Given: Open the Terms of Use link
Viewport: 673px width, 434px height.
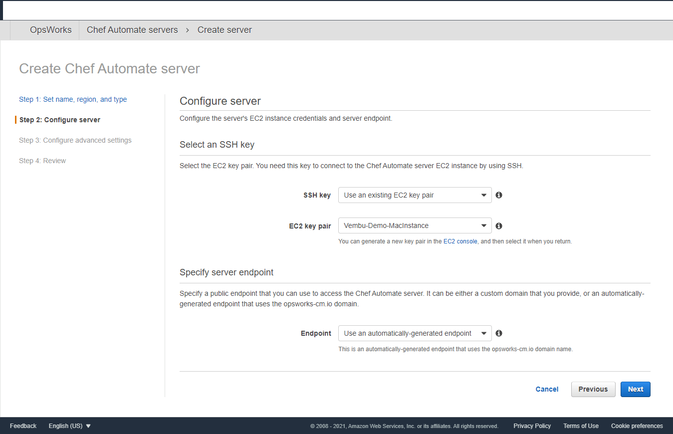Looking at the screenshot, I should pyautogui.click(x=581, y=426).
